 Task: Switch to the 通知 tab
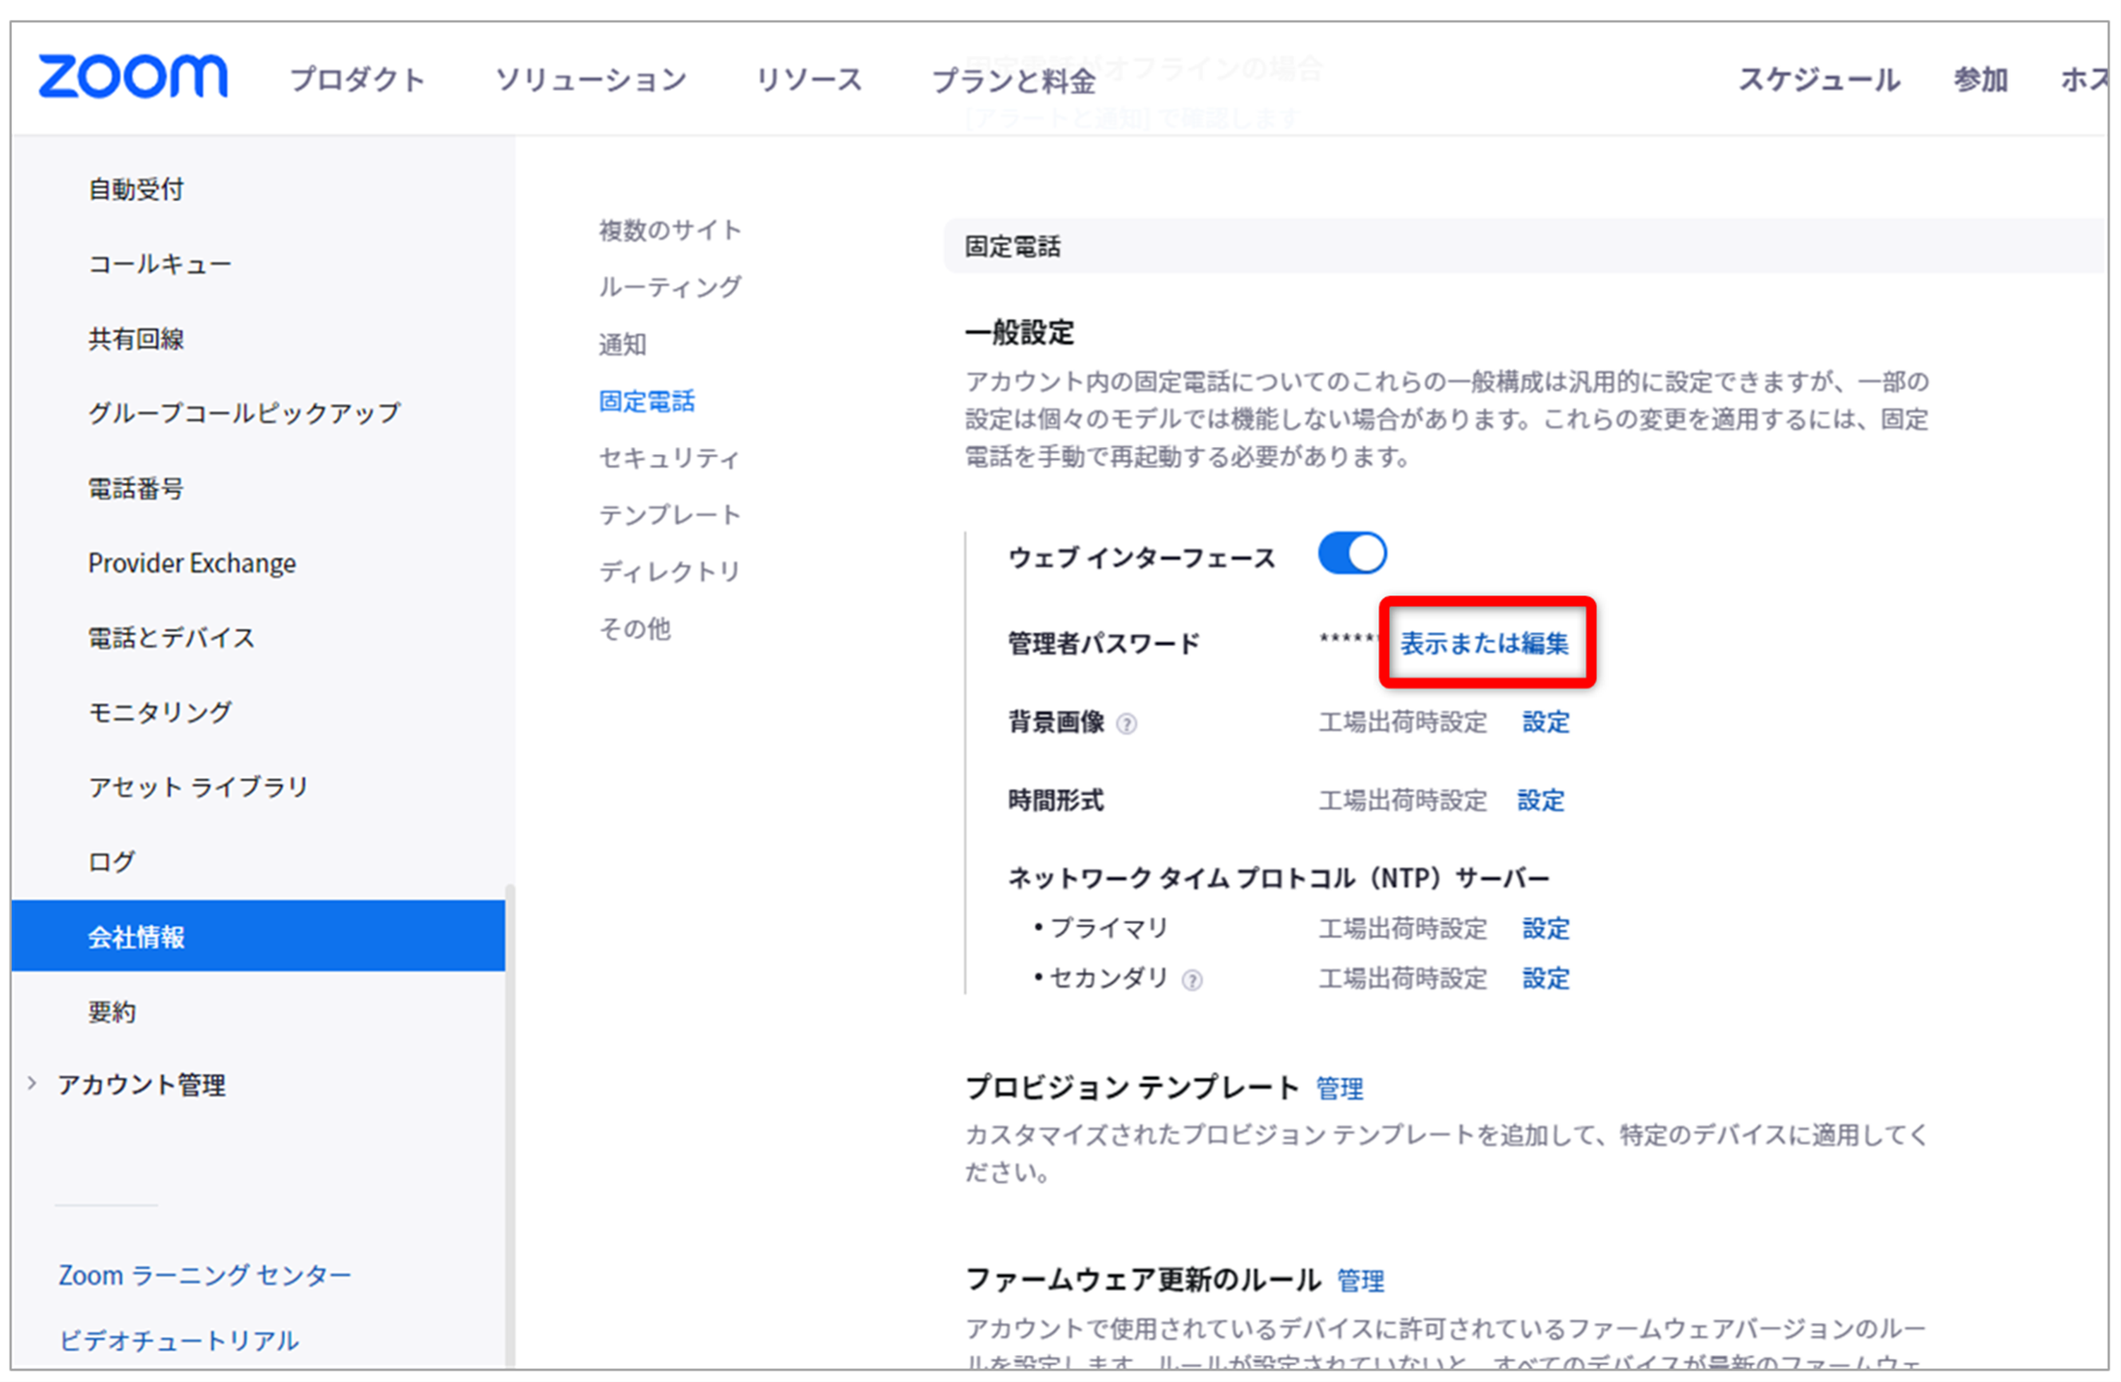[x=622, y=344]
